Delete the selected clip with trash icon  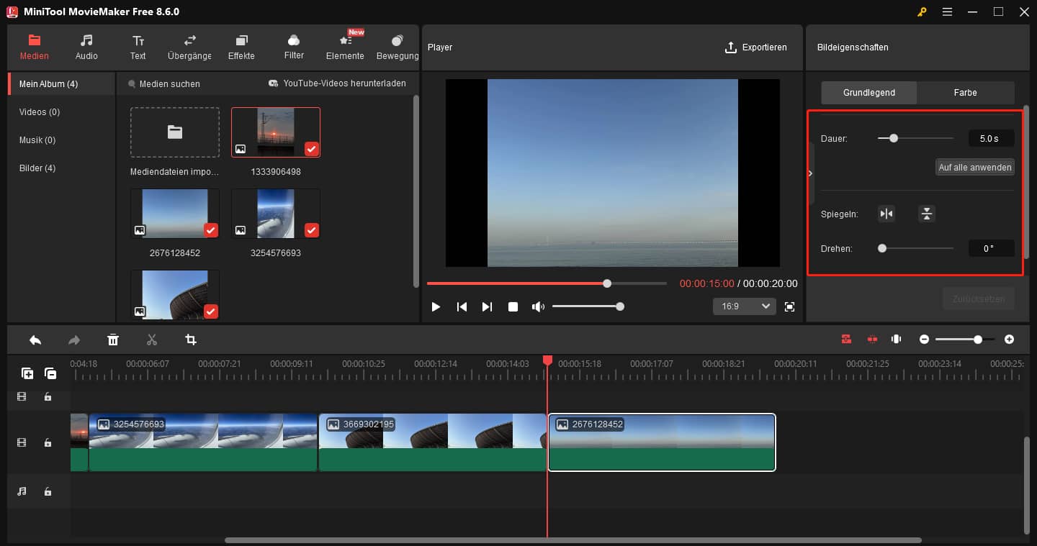coord(113,340)
